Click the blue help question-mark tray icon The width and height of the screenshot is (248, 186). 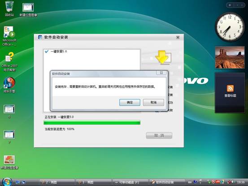pyautogui.click(x=195, y=182)
